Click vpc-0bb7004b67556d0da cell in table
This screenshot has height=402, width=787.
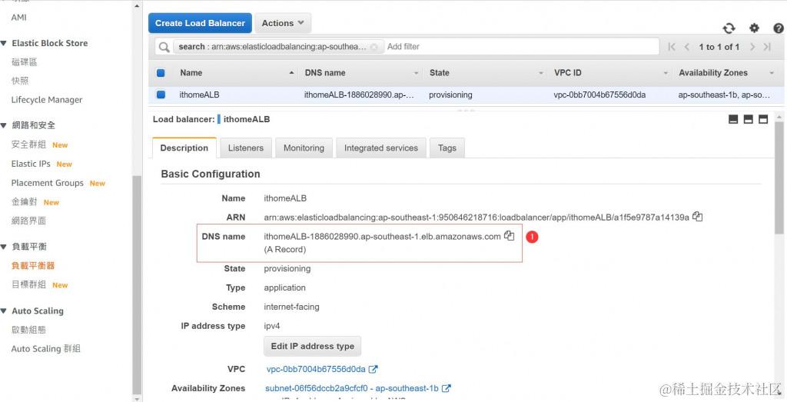point(599,95)
